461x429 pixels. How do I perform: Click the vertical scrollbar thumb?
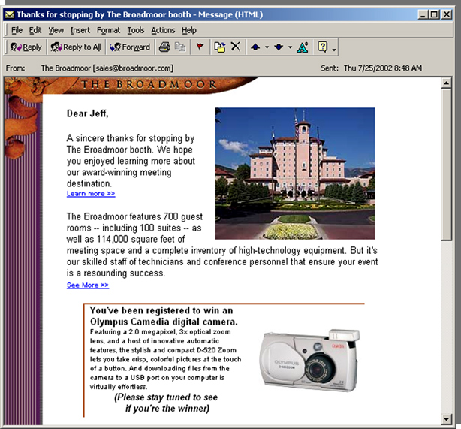point(446,165)
